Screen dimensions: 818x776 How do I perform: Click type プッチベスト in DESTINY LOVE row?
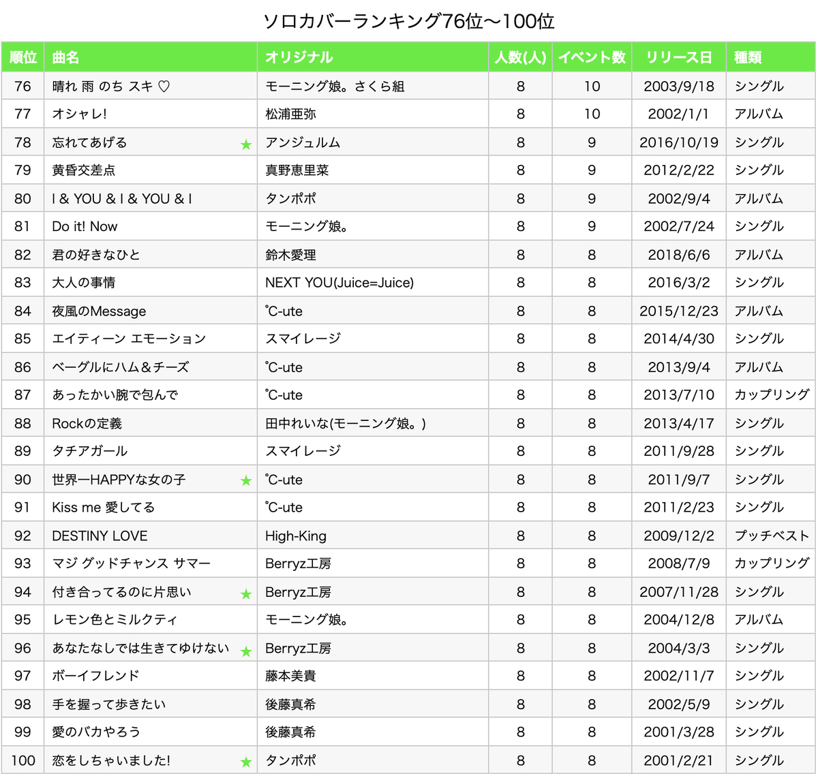[x=772, y=536]
